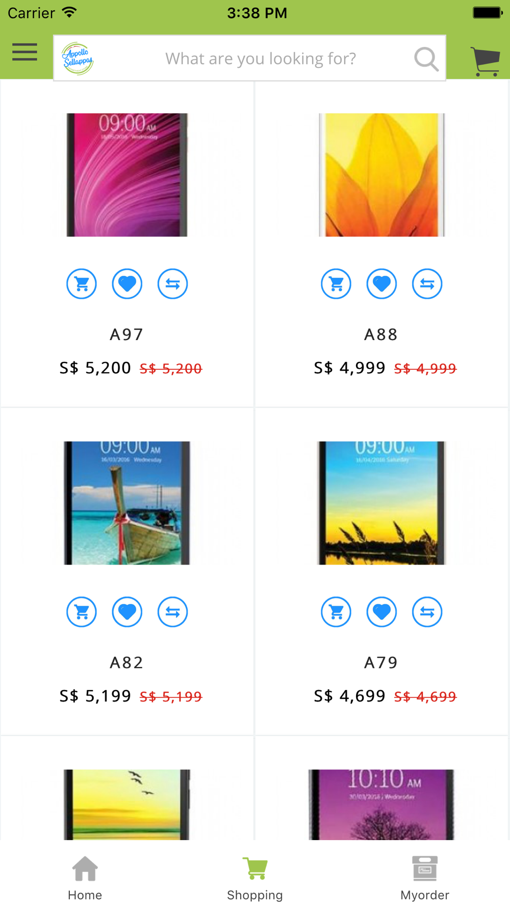
Task: Open the shopping cart in header
Action: coord(484,61)
